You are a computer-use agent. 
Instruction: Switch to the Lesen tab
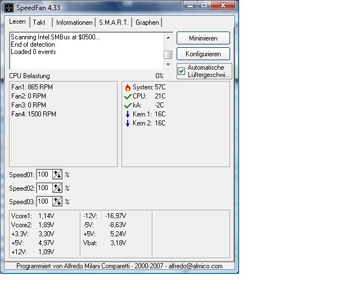click(x=17, y=21)
